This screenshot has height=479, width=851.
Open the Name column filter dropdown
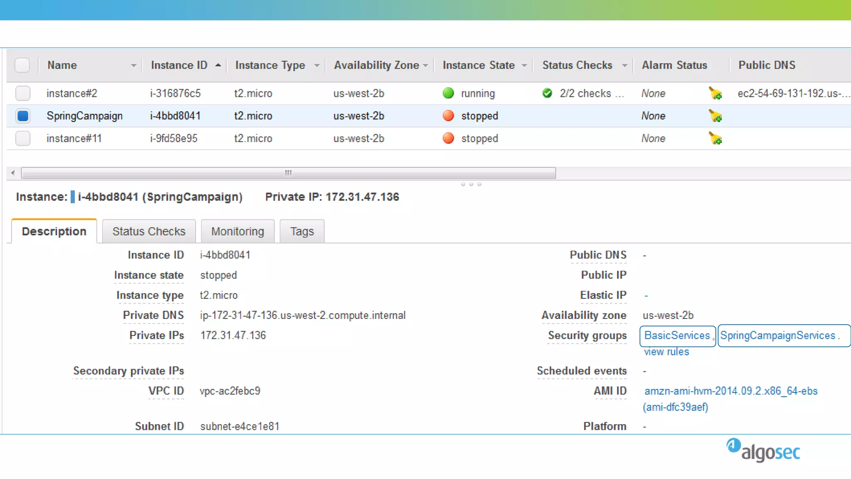[x=133, y=66]
